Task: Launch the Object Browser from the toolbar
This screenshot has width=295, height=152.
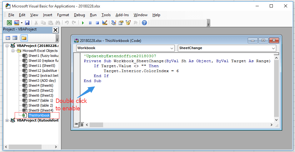Action: [x=128, y=23]
